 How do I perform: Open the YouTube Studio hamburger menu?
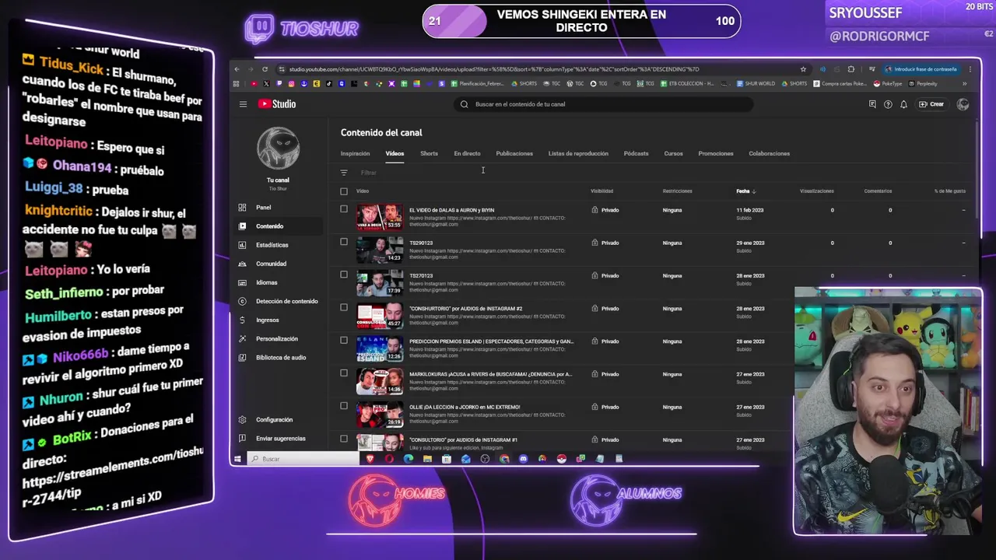pos(243,104)
